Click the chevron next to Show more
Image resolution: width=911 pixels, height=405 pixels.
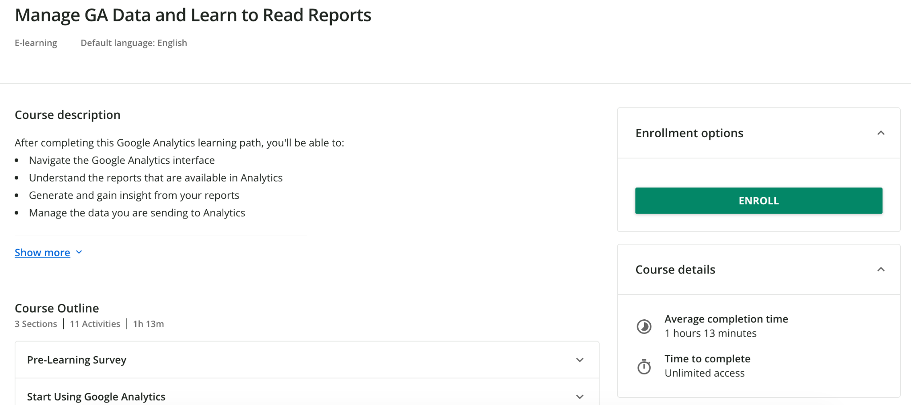(79, 252)
